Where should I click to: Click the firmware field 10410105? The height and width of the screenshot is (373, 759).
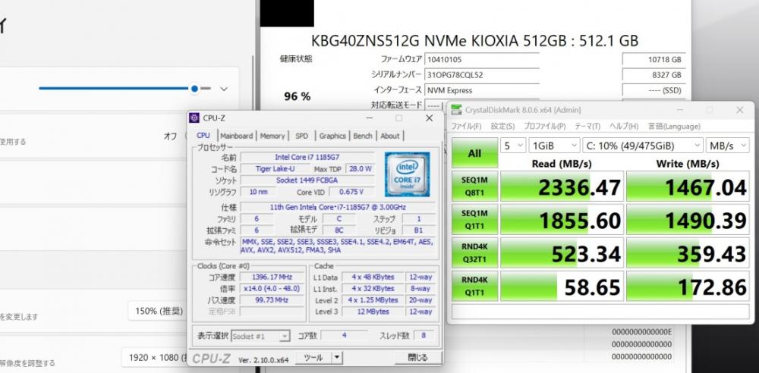[x=482, y=59]
